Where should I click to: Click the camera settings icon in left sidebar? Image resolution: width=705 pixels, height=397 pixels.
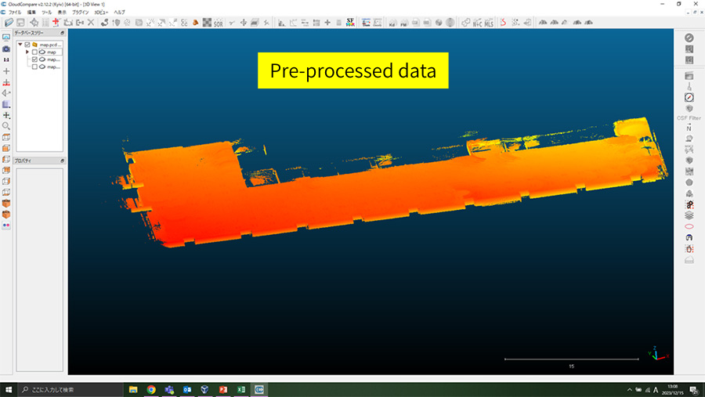pos(6,49)
